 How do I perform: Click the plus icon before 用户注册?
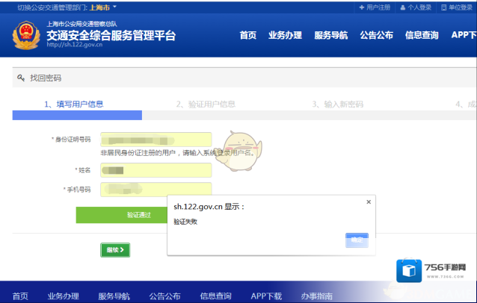click(x=362, y=7)
